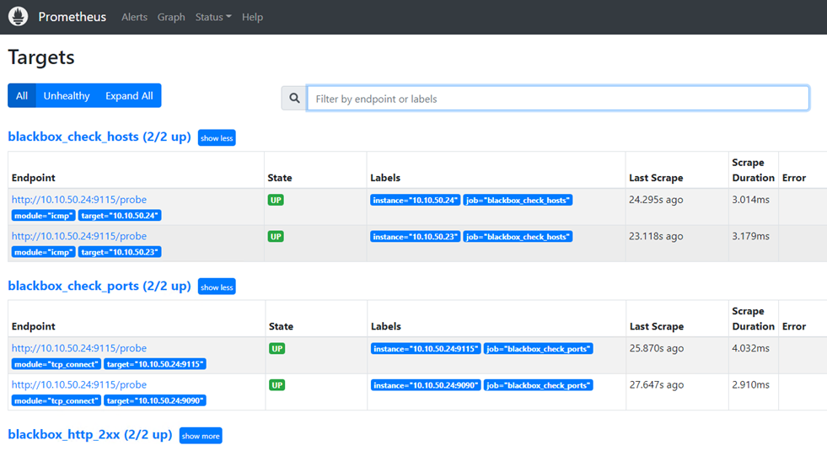The image size is (827, 456).
Task: Go to the Graph page
Action: pyautogui.click(x=171, y=17)
